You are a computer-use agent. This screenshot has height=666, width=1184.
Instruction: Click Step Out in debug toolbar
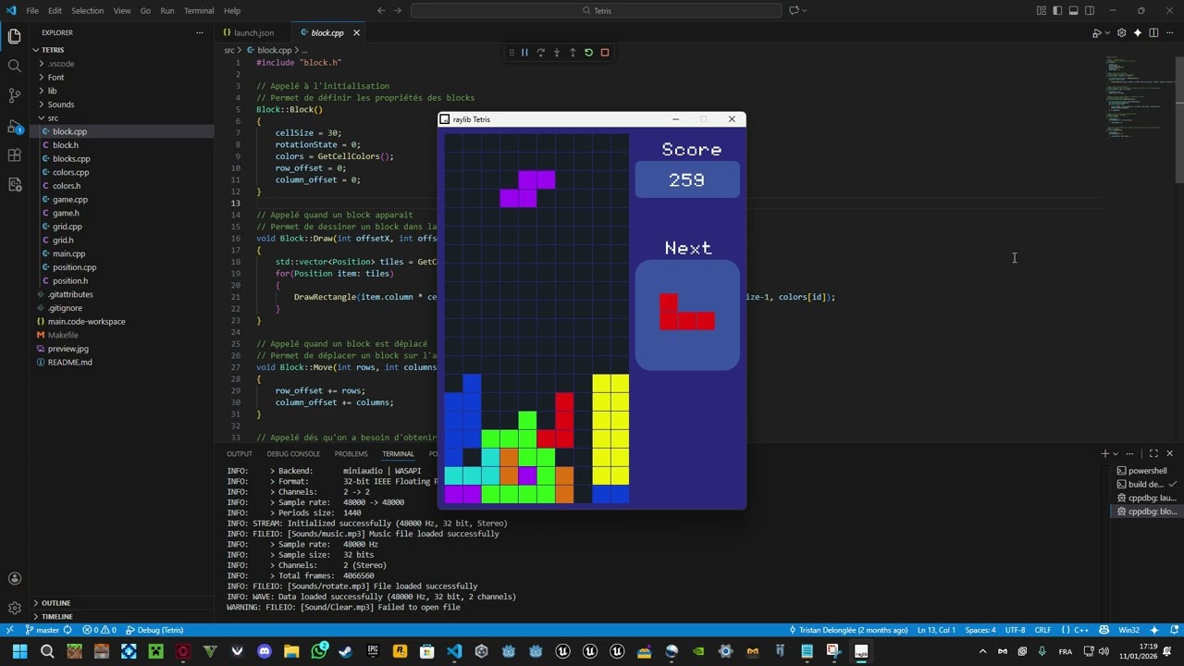[573, 53]
